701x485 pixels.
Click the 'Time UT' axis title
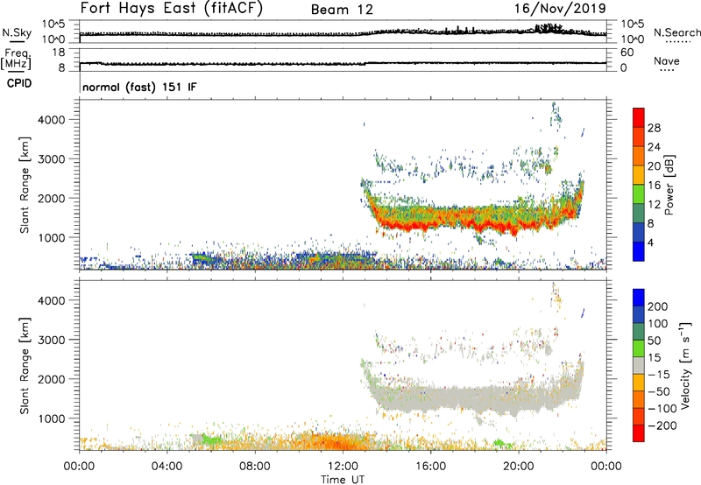pyautogui.click(x=343, y=480)
